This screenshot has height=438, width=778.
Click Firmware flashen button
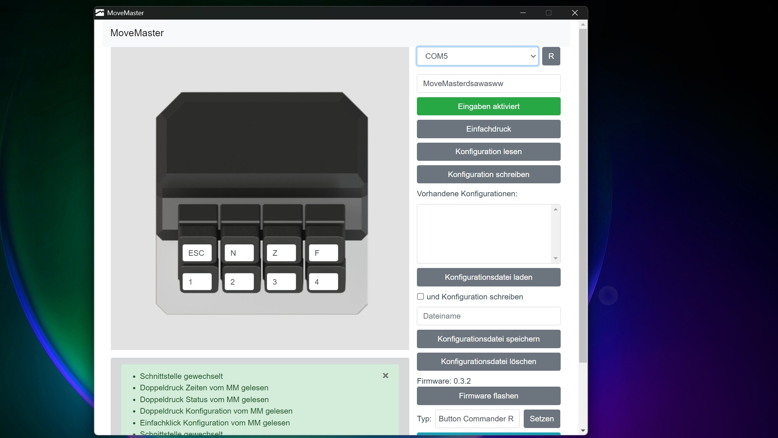coord(488,396)
